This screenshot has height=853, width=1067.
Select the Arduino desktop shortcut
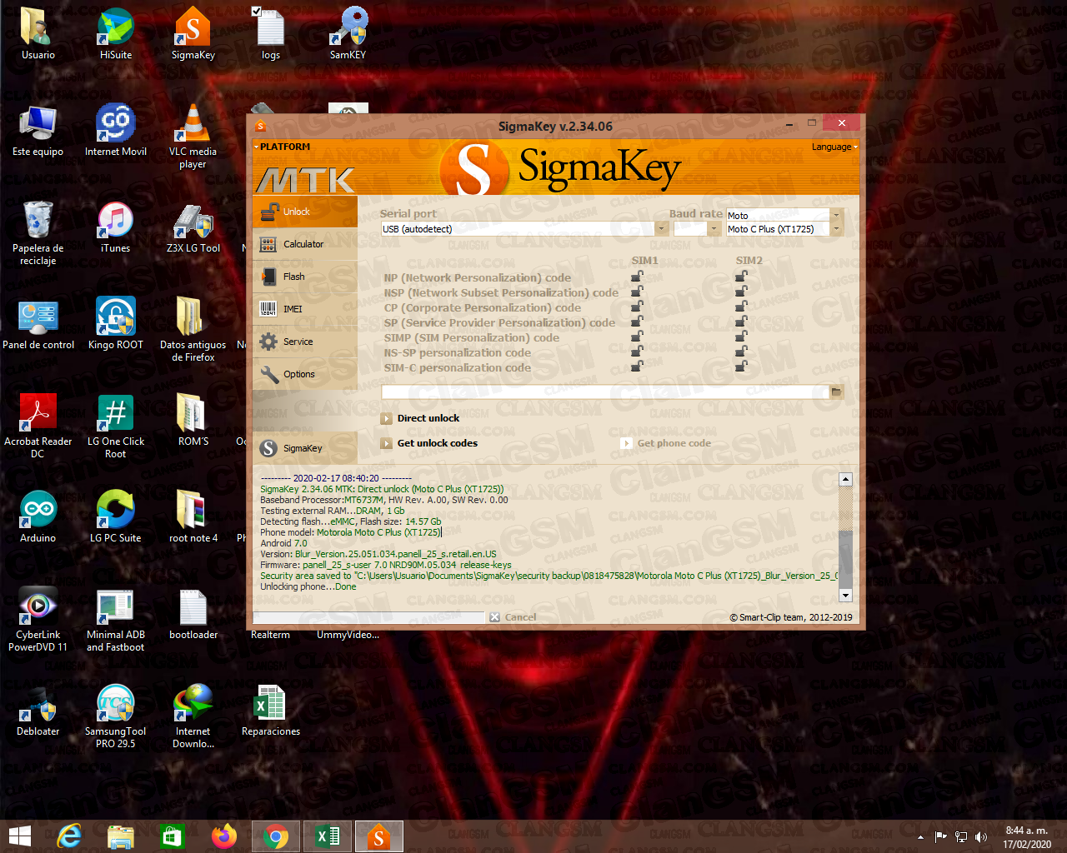(x=38, y=518)
